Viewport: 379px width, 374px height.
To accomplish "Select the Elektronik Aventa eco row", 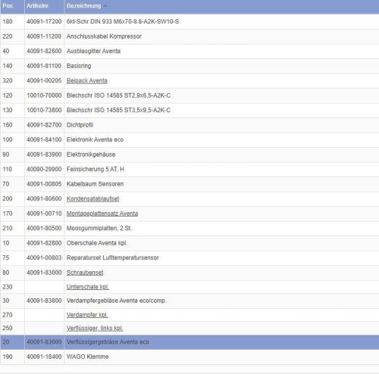I will 189,140.
